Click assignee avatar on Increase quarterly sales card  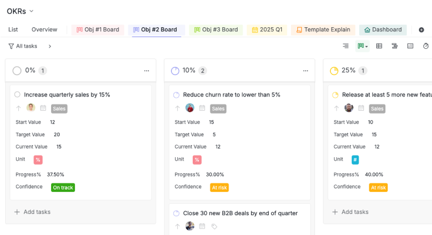tap(31, 108)
